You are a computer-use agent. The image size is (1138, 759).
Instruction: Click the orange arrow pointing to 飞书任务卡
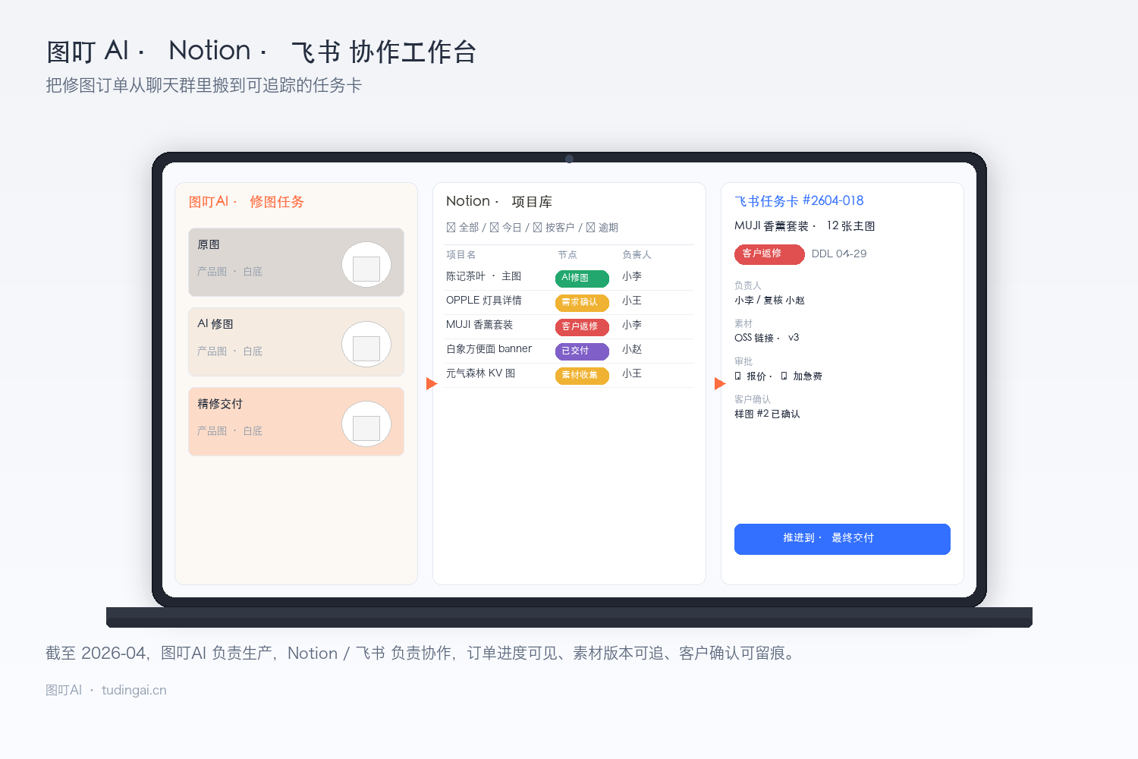tap(719, 383)
